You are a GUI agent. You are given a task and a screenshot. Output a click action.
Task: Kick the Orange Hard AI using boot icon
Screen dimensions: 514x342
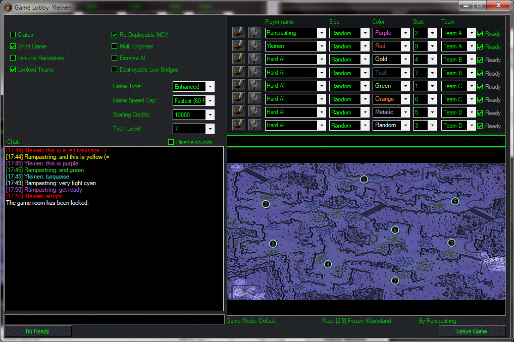[x=238, y=98]
